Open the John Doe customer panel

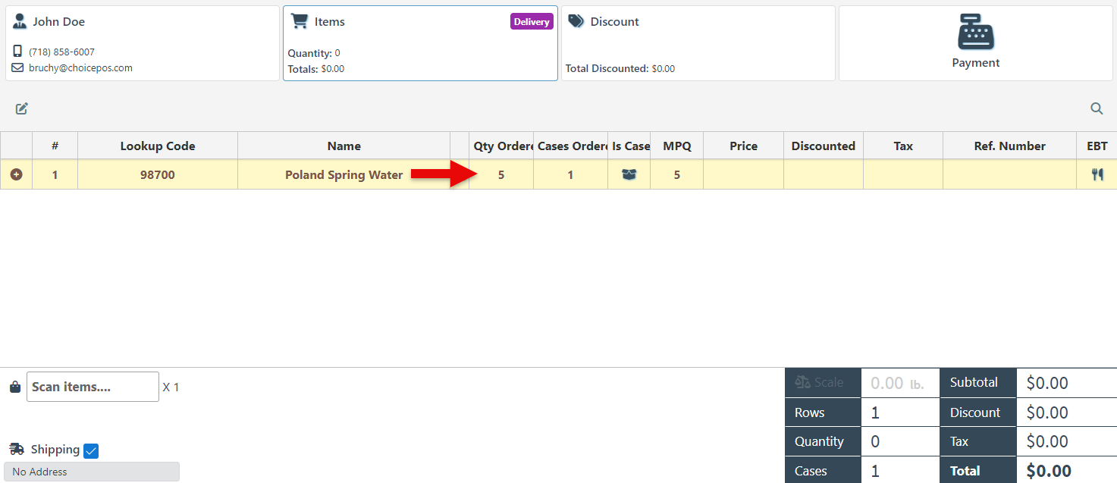pos(143,43)
